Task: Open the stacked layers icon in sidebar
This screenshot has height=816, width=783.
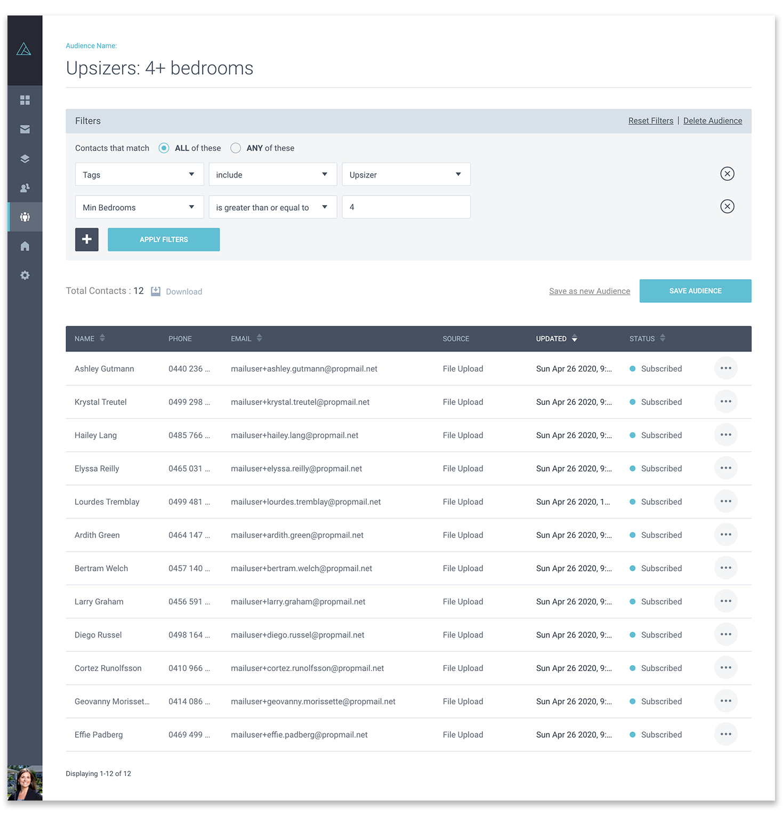Action: click(x=25, y=159)
